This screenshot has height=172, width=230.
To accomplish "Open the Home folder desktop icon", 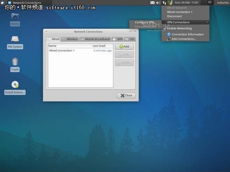I will tap(15, 17).
